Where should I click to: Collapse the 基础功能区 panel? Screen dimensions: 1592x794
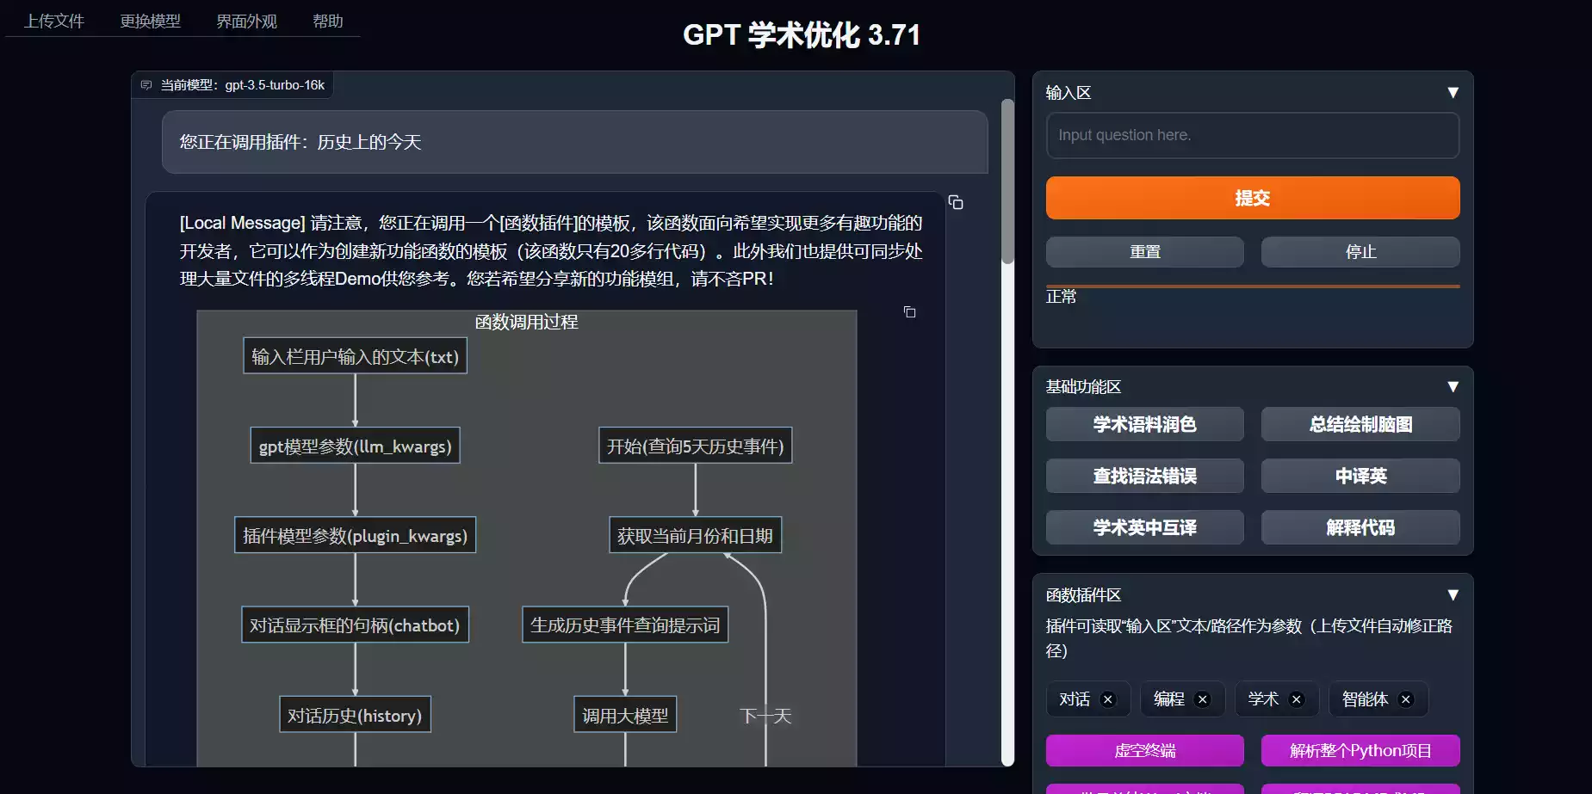[x=1453, y=386]
